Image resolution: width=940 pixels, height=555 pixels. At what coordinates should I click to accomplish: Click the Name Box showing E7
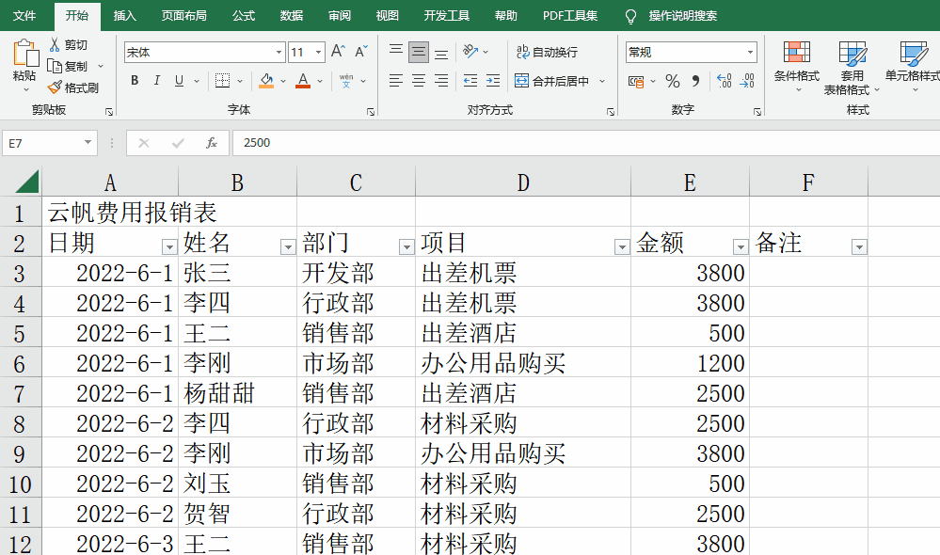[x=42, y=143]
